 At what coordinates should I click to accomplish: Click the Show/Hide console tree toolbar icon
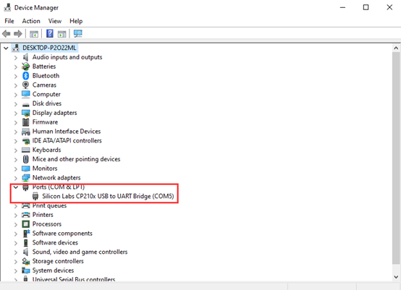(34, 34)
